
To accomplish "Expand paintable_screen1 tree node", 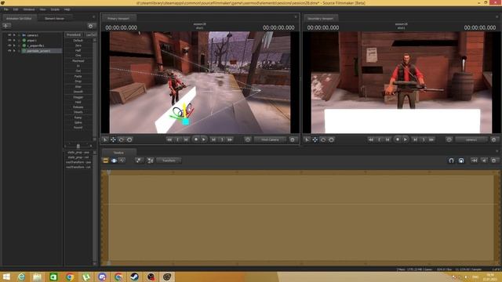I will 14,50.
